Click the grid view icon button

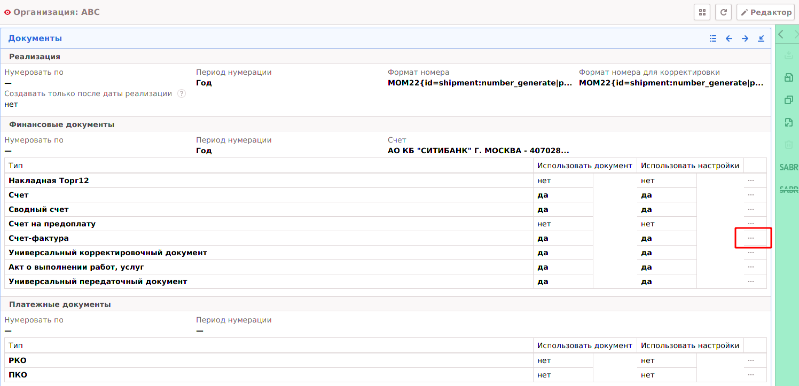click(702, 12)
